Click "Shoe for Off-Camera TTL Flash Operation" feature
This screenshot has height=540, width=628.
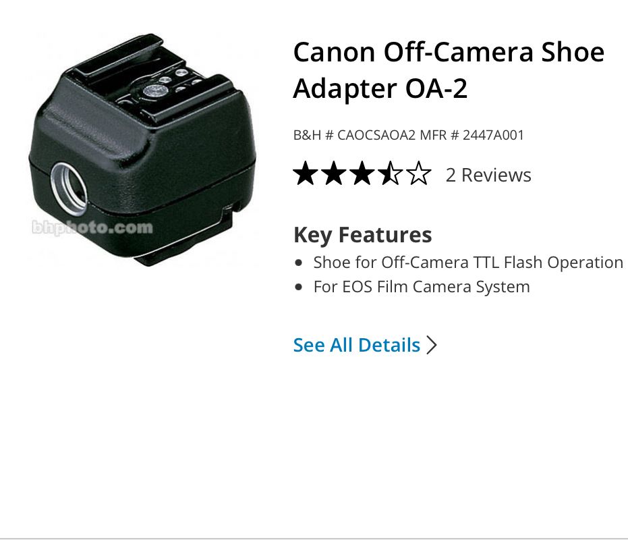[468, 263]
